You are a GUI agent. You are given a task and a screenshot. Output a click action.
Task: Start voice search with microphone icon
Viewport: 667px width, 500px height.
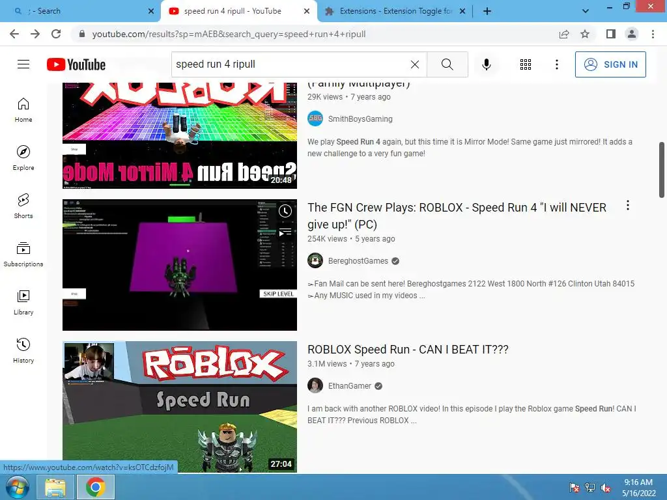click(486, 64)
